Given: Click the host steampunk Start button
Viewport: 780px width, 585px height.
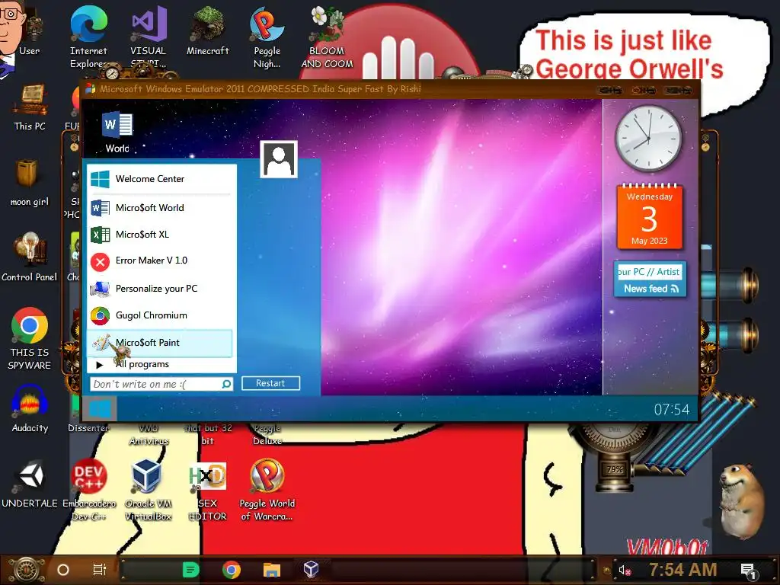Looking at the screenshot, I should [27, 570].
